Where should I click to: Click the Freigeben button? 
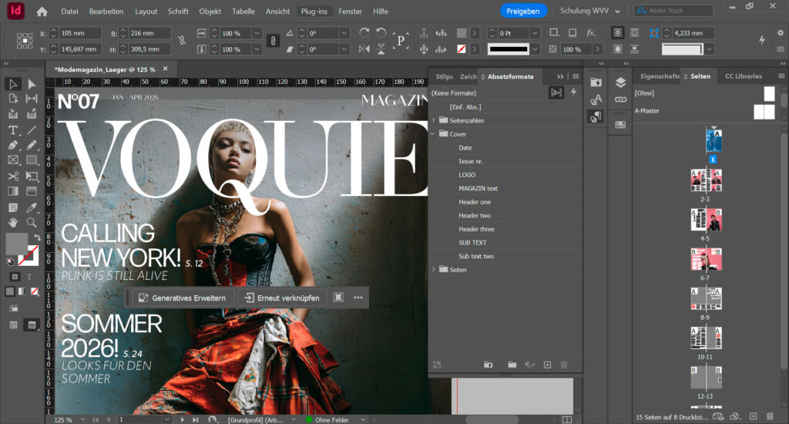pyautogui.click(x=523, y=11)
